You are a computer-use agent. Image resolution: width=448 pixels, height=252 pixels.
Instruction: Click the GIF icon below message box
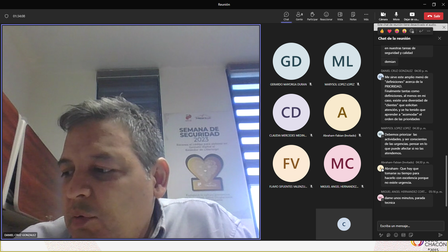[403, 235]
